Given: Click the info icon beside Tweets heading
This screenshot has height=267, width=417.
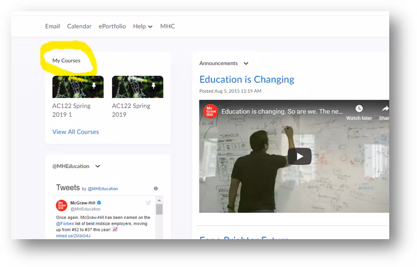Looking at the screenshot, I should coord(155,189).
